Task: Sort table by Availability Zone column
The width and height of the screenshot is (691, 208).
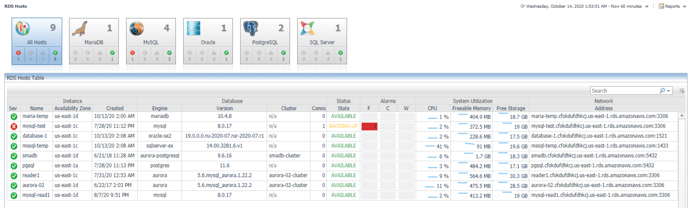Action: point(73,108)
